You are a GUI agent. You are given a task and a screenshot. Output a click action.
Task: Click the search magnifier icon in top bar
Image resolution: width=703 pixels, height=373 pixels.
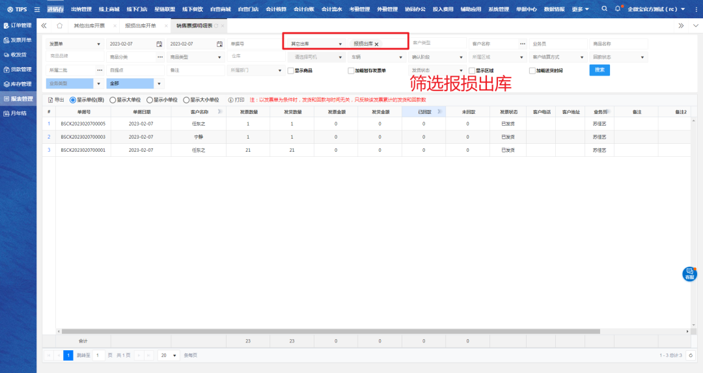pyautogui.click(x=604, y=9)
